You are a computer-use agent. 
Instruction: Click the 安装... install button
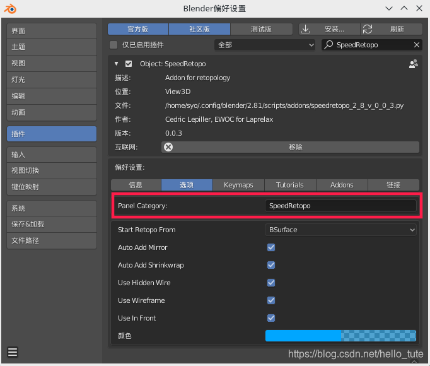click(329, 29)
